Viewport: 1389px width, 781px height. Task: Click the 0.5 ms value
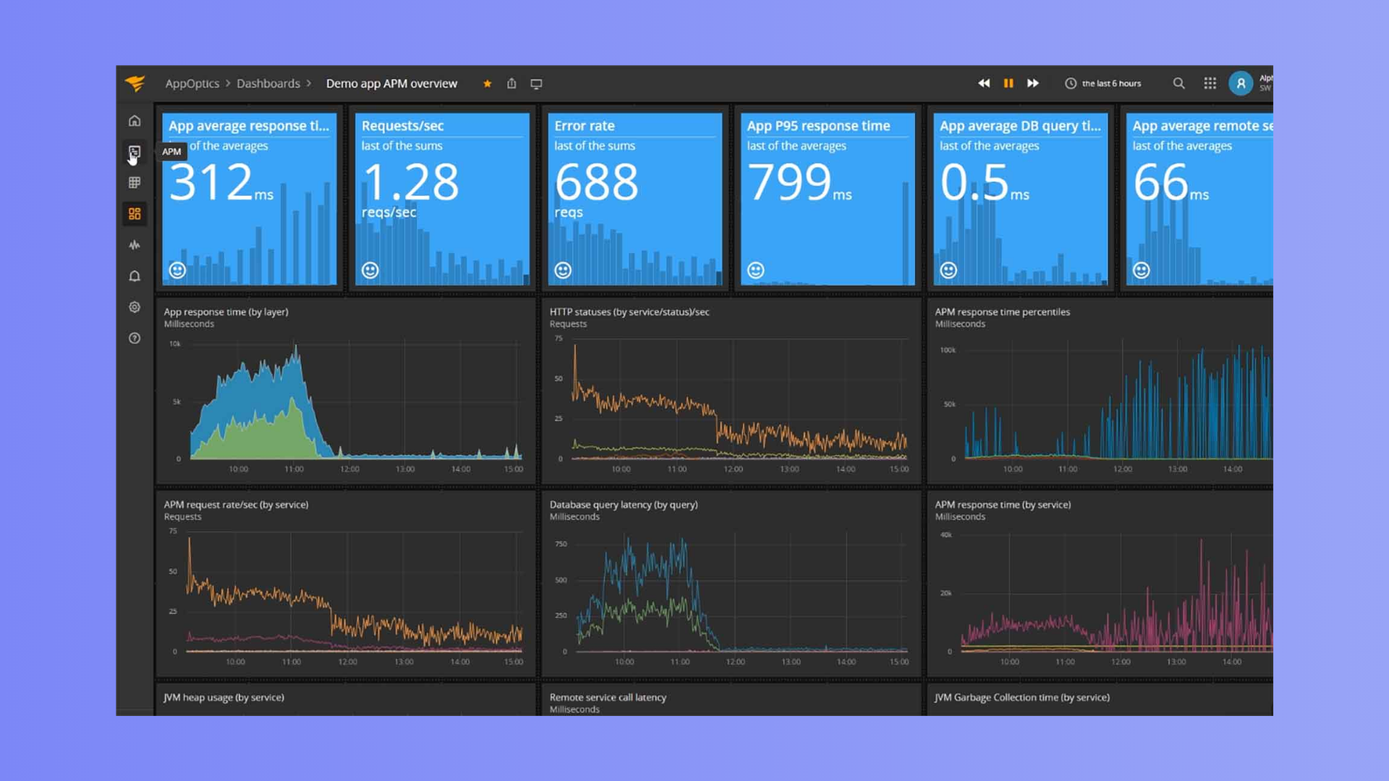coord(985,182)
